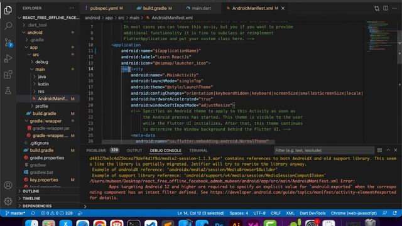
Task: Open Photoshop from the dock
Action: (x=219, y=223)
